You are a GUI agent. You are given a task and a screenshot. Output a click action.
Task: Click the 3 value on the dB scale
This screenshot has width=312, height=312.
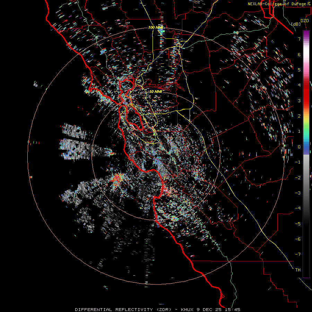click(299, 101)
